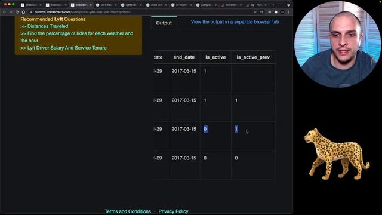
Task: Select the Output tab
Action: [x=164, y=23]
